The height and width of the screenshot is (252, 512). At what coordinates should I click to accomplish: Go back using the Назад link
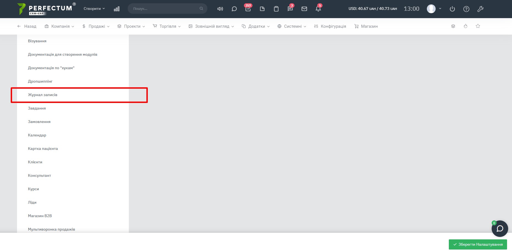click(x=27, y=26)
